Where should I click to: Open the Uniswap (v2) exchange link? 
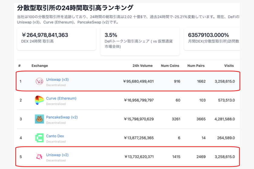coord(57,155)
